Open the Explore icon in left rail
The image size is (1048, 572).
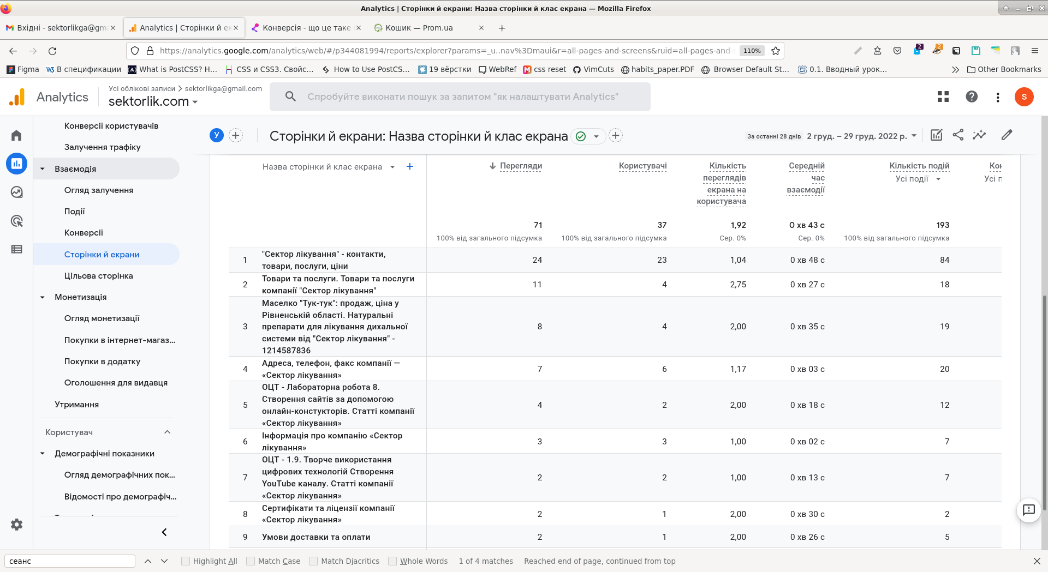coord(16,192)
